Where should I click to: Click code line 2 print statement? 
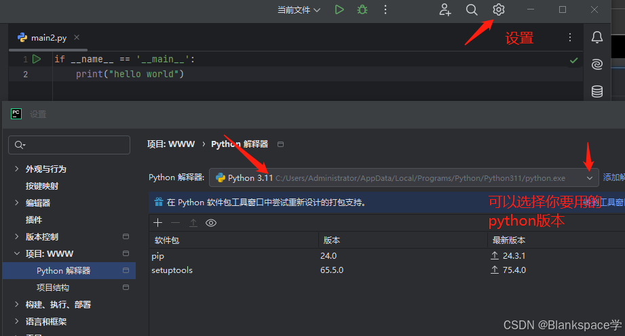pyautogui.click(x=130, y=74)
